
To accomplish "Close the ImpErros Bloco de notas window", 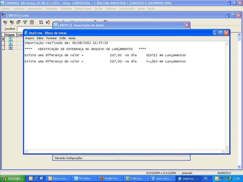I will tap(226, 33).
